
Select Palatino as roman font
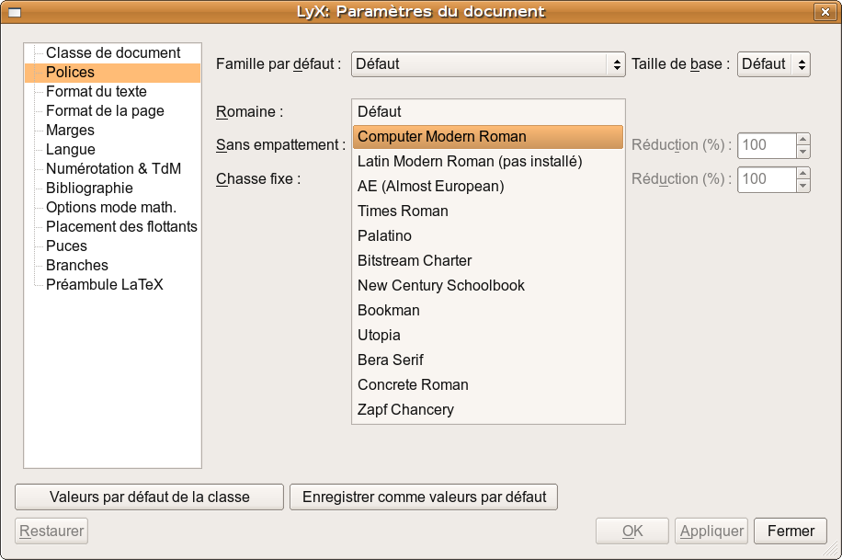[x=384, y=236]
